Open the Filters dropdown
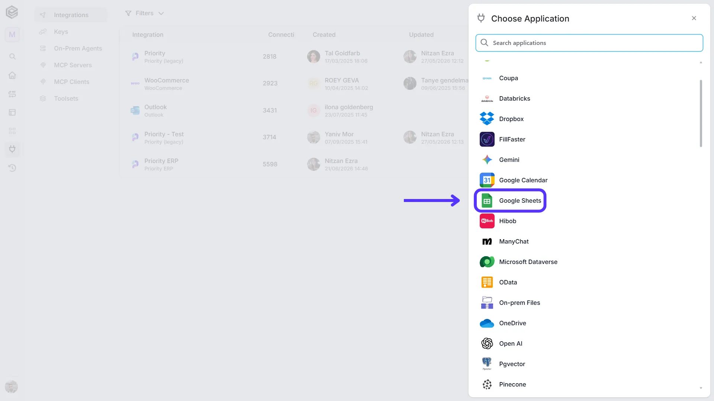The height and width of the screenshot is (401, 714). (145, 13)
